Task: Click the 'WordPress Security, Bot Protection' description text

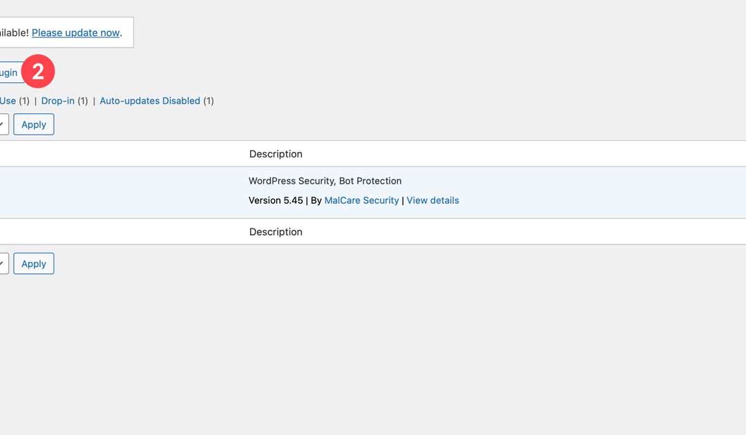Action: pos(325,181)
